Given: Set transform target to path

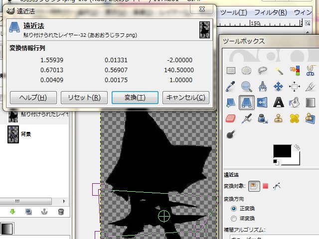Looking at the screenshot, I should [277, 186].
